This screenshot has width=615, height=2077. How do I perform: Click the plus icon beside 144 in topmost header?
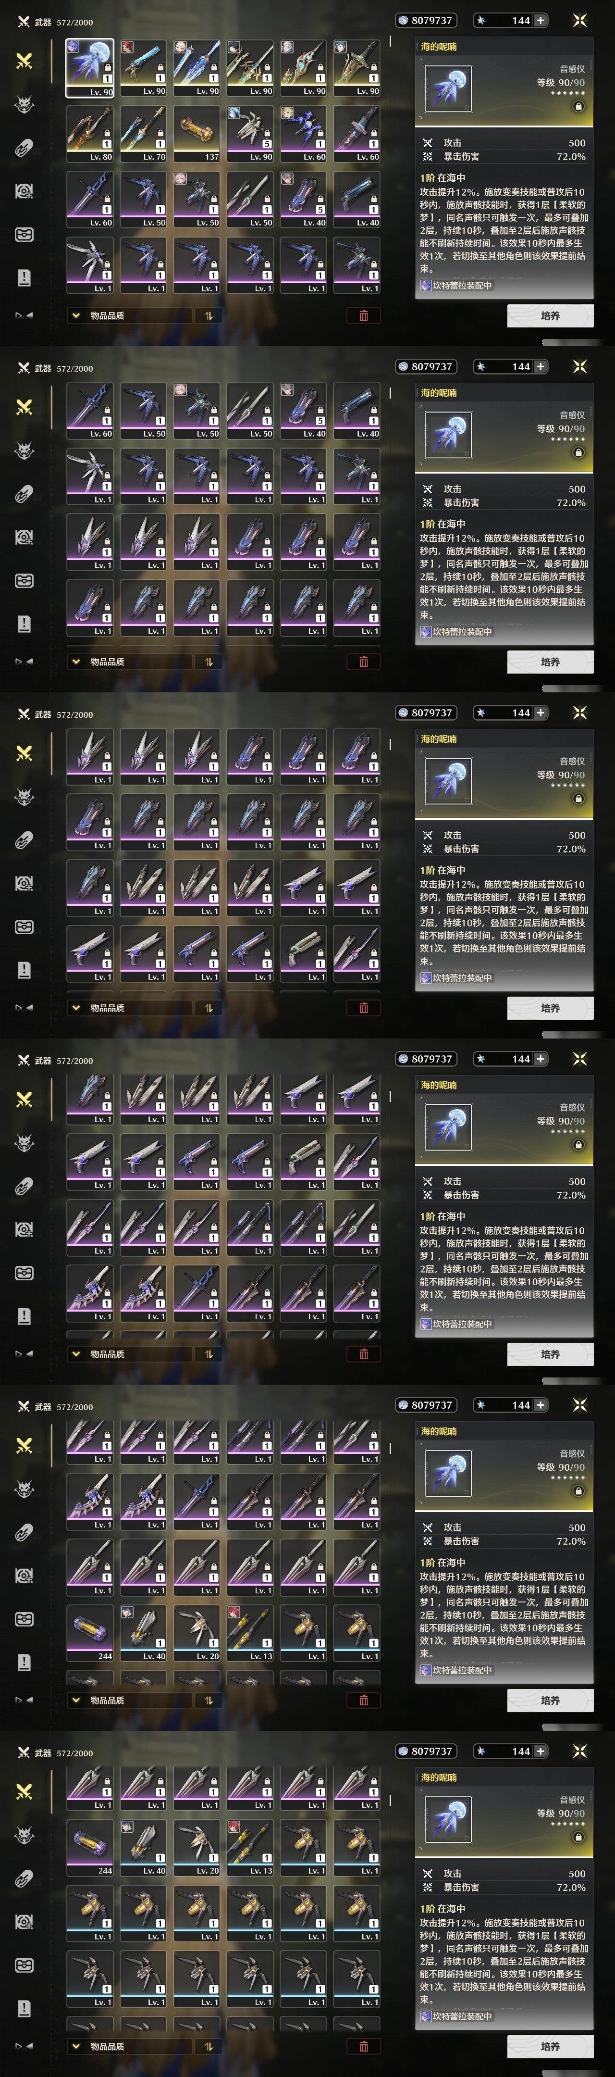(x=540, y=20)
